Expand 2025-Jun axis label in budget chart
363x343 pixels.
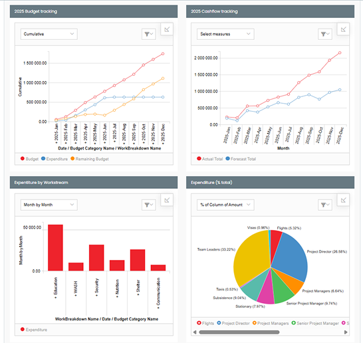tap(104, 133)
